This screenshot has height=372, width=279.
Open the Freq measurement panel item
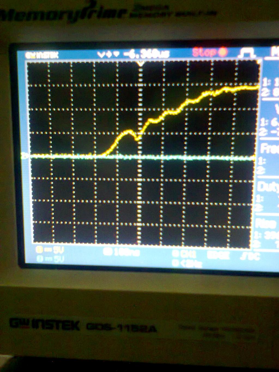pyautogui.click(x=269, y=149)
